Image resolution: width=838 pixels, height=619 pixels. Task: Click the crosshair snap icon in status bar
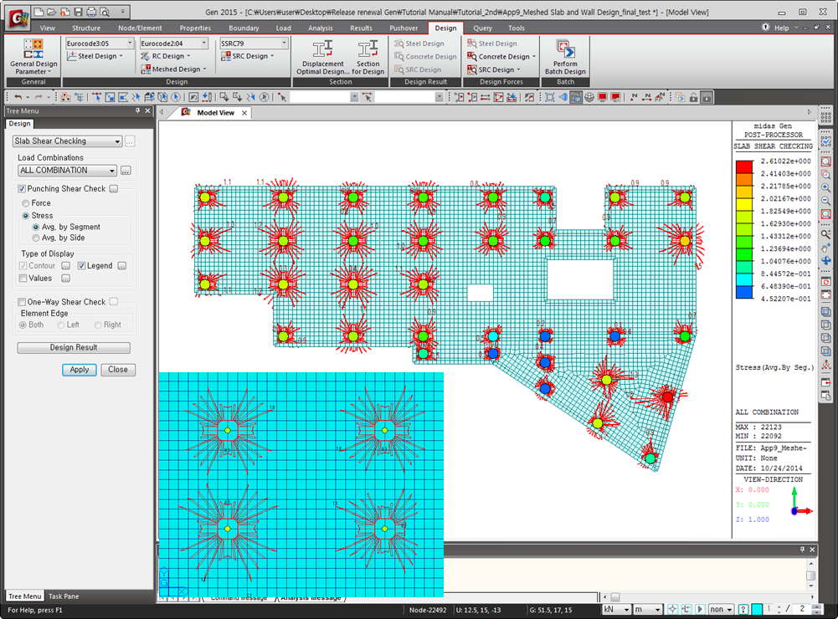[x=672, y=610]
